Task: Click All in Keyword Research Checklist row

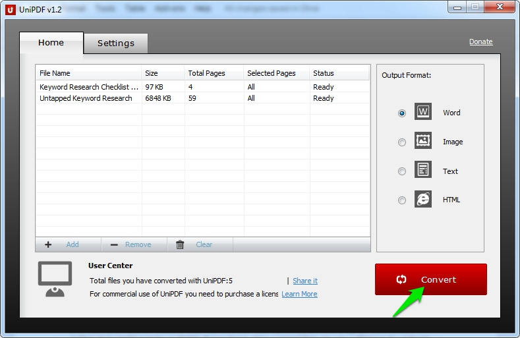Action: (x=251, y=87)
